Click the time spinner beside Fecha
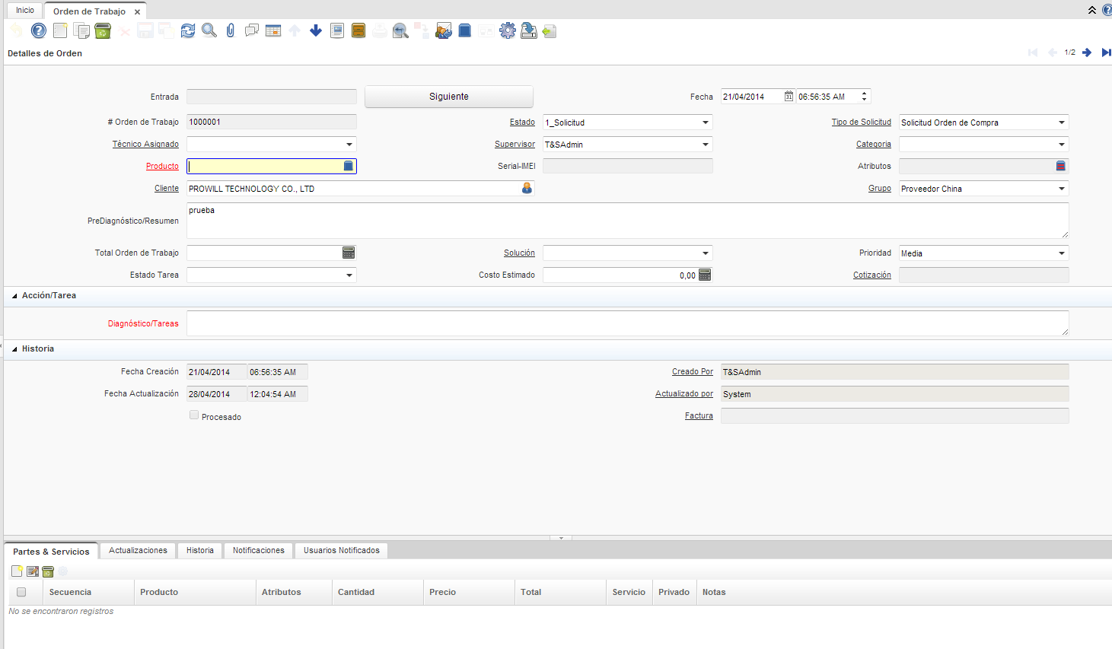1112x649 pixels. point(864,97)
